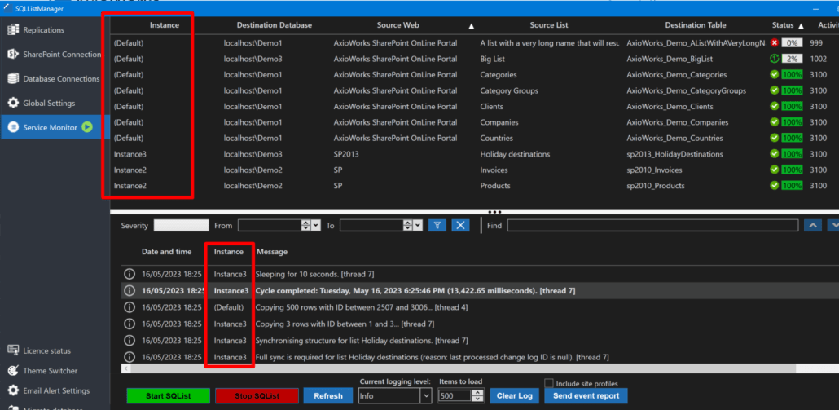Image resolution: width=839 pixels, height=410 pixels.
Task: Sort by Destination Database column header
Action: click(x=274, y=25)
